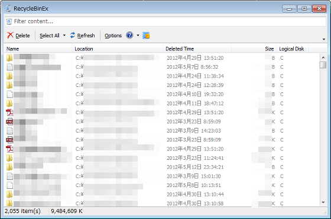Select text file icon in 2012年5月7日 8:56:32 row
Image resolution: width=331 pixels, height=219 pixels.
point(9,67)
